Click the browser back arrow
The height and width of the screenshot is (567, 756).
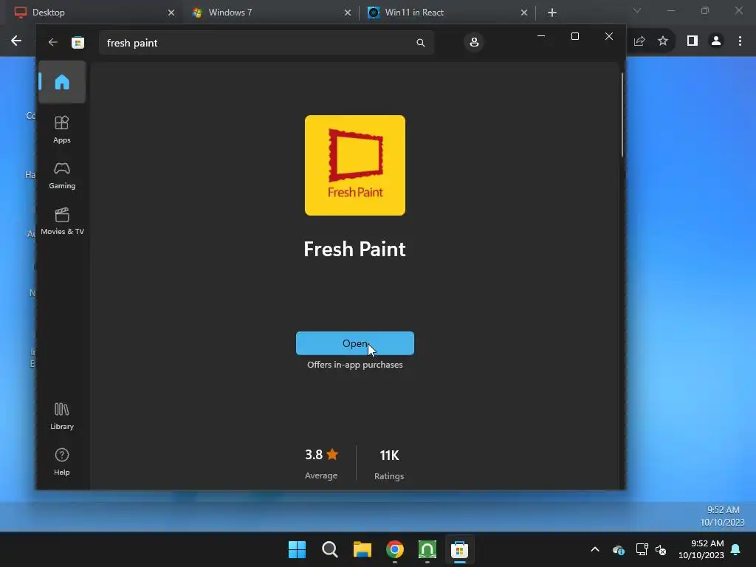coord(16,41)
